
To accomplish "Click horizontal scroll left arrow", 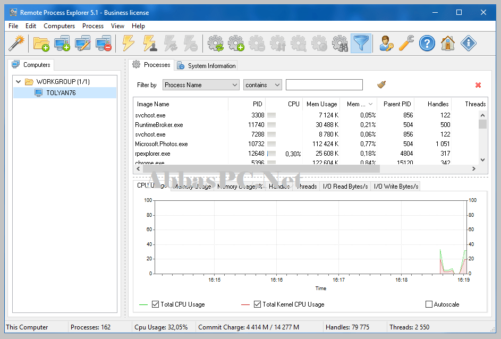I will click(138, 168).
